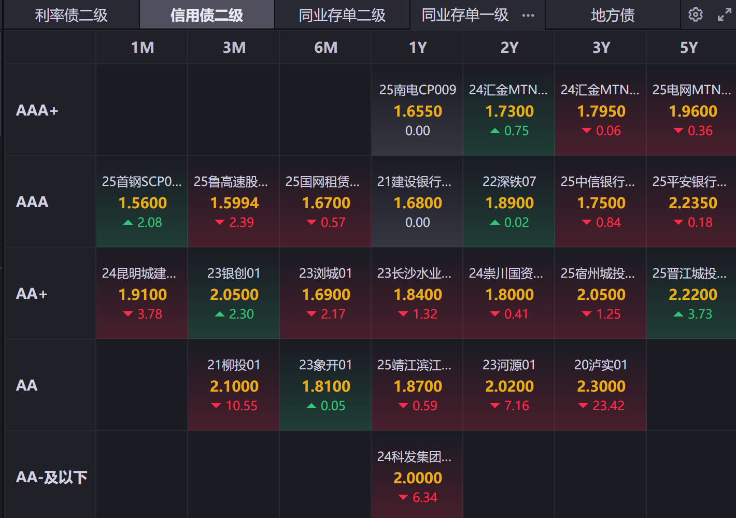Select the 25首钢SCP bond at 1.5600
Screen dimensions: 736x518
click(x=142, y=202)
